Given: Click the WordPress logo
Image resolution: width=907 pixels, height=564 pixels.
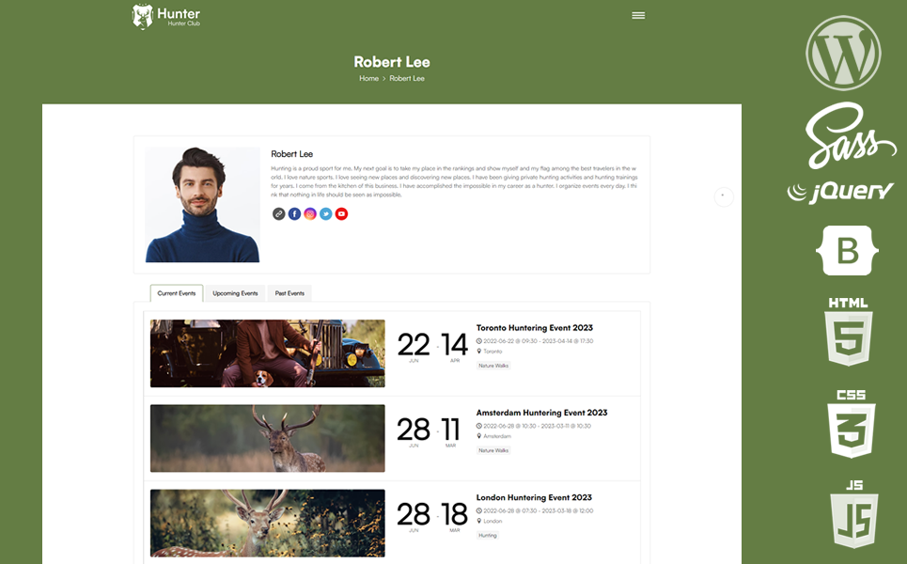Looking at the screenshot, I should [x=843, y=53].
